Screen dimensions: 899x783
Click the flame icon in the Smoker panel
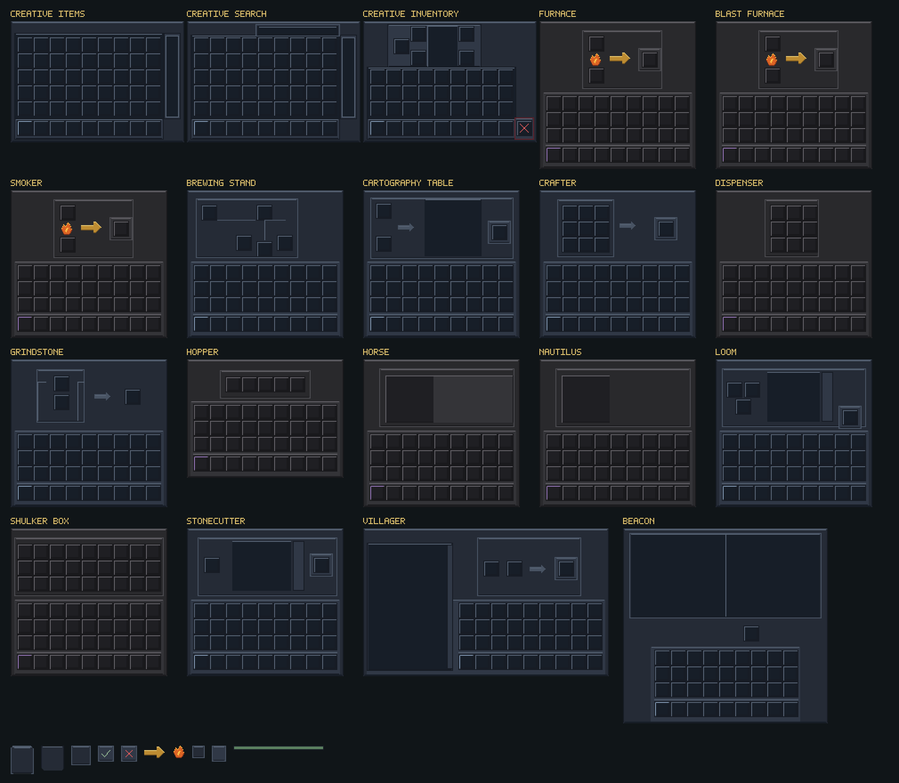coord(67,228)
